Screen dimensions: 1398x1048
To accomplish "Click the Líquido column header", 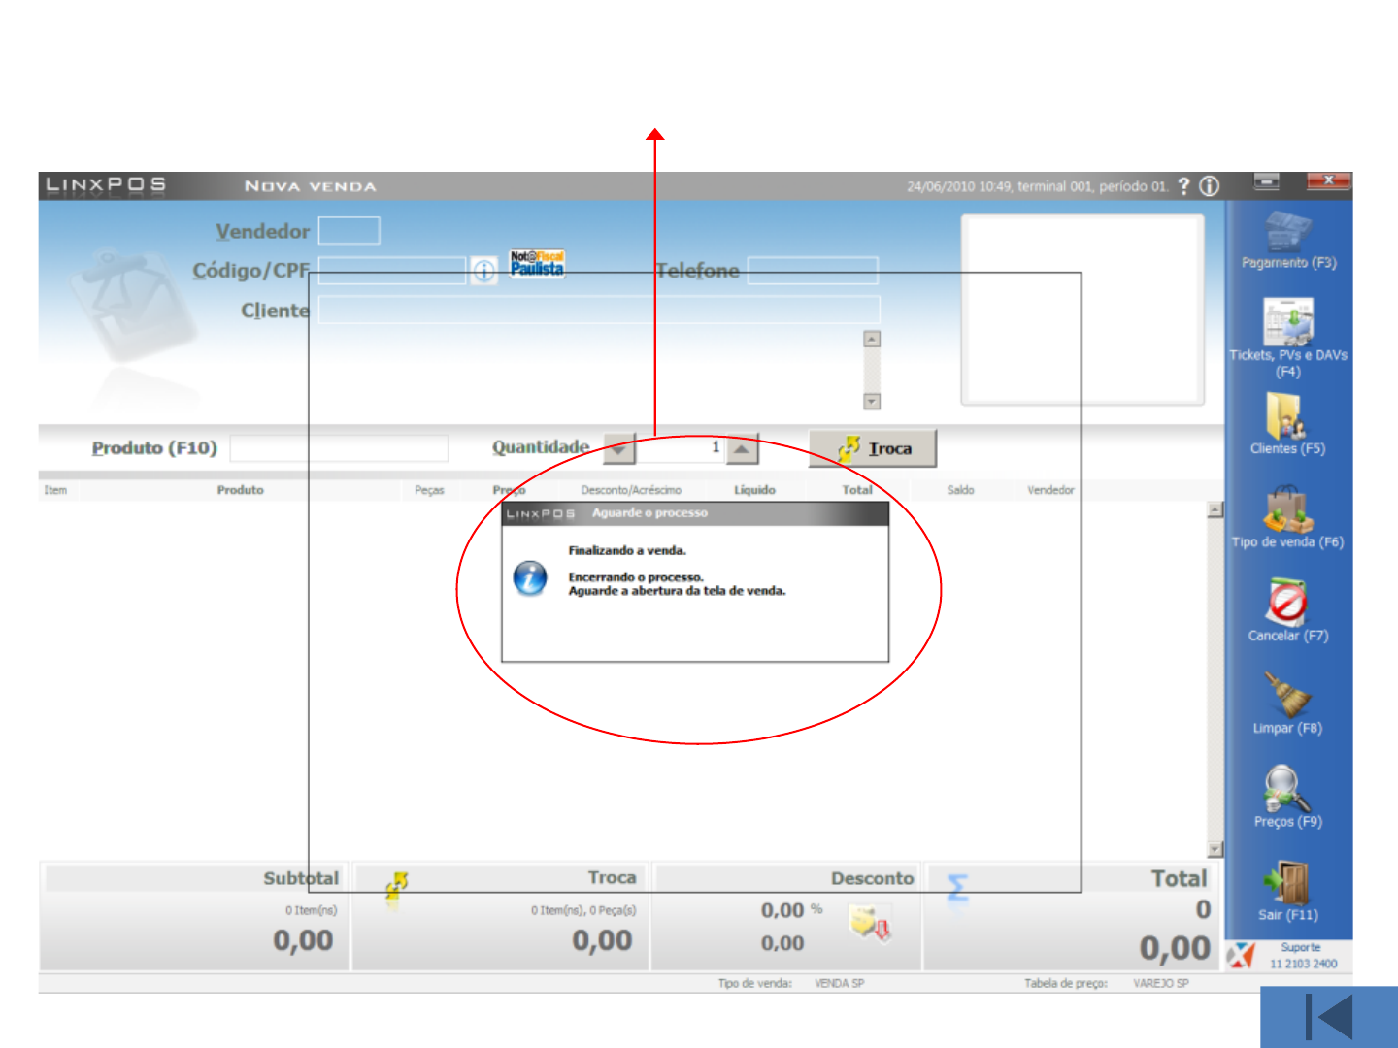I will [754, 490].
